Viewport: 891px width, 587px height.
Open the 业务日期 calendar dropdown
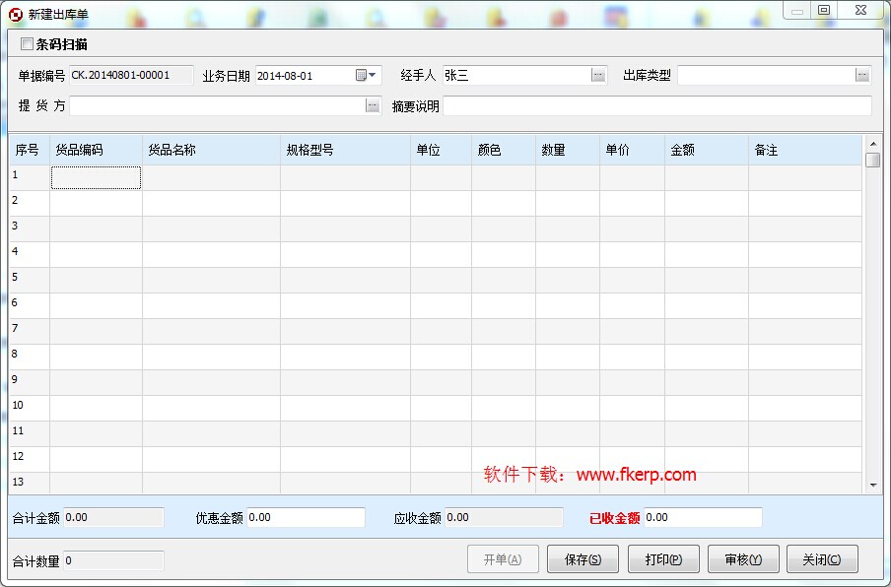pos(366,75)
